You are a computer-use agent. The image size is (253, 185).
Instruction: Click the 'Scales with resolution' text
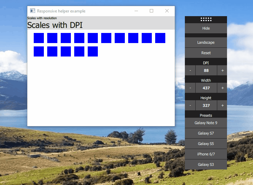pyautogui.click(x=42, y=18)
